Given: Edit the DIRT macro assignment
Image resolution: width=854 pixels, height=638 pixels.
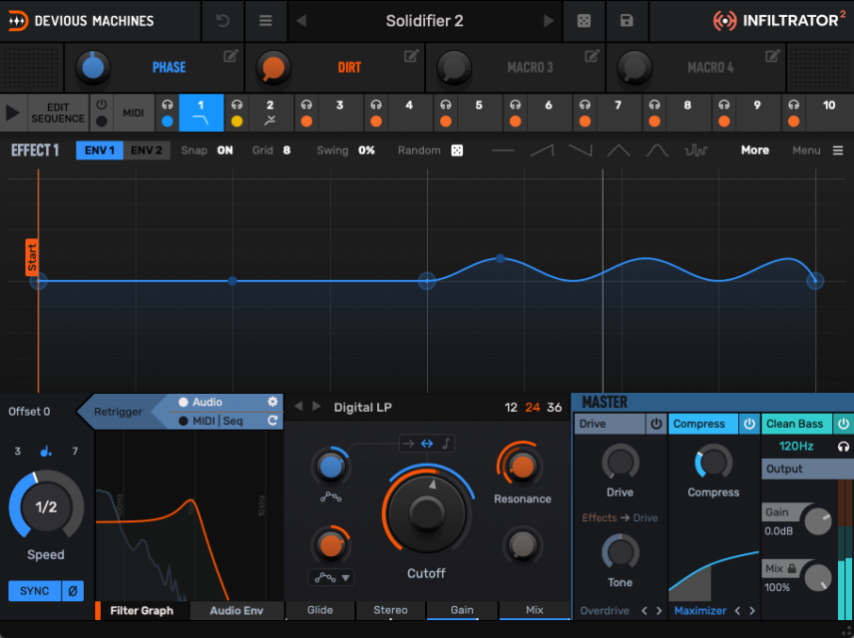Looking at the screenshot, I should coord(411,56).
